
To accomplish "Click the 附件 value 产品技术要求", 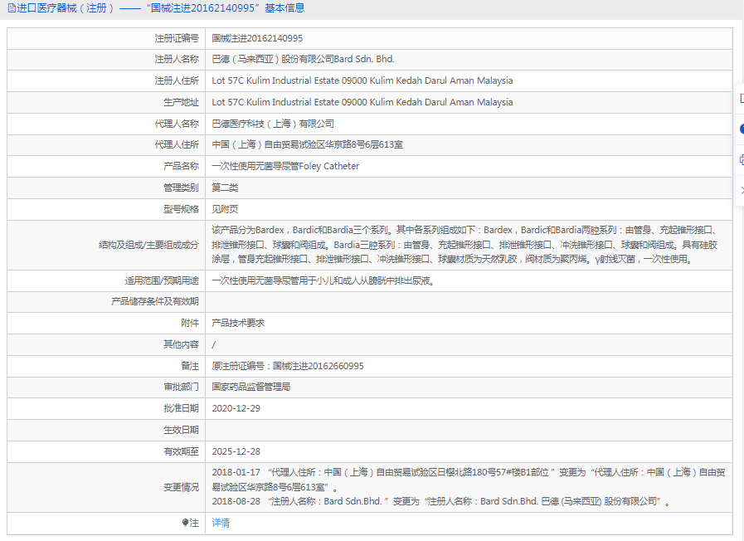I will click(238, 323).
